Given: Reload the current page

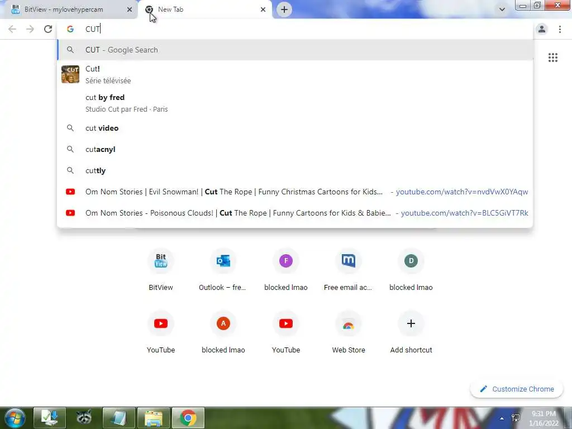Looking at the screenshot, I should point(48,29).
